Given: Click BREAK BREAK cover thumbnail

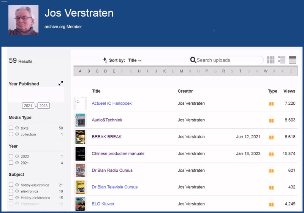Looking at the screenshot, I should pos(80,137).
